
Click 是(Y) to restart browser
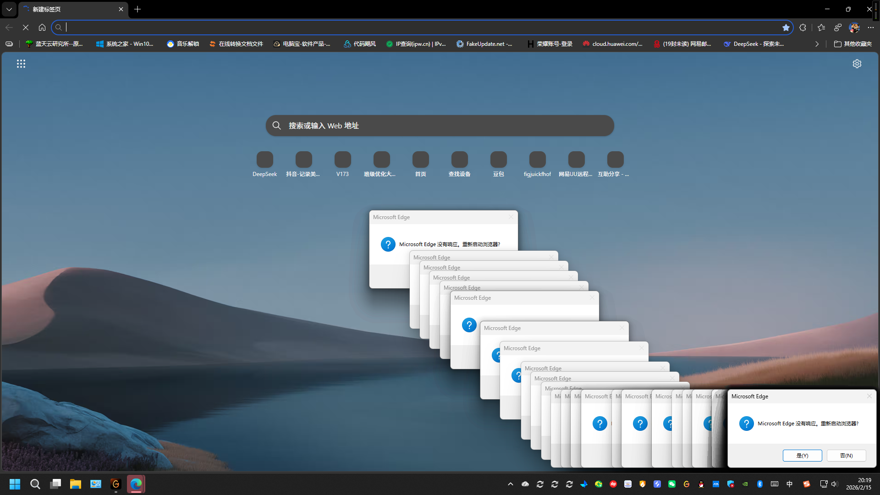(802, 456)
